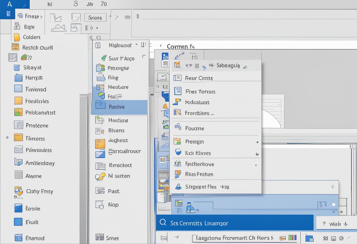Select the "Podcalats" flag icon in the right menu

coord(178,102)
